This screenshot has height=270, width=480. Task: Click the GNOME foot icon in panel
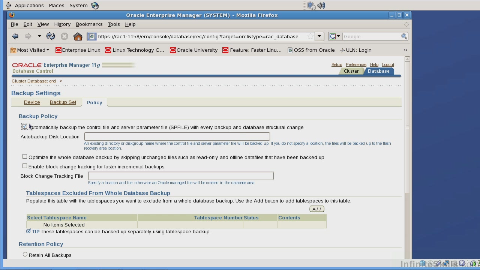click(8, 5)
